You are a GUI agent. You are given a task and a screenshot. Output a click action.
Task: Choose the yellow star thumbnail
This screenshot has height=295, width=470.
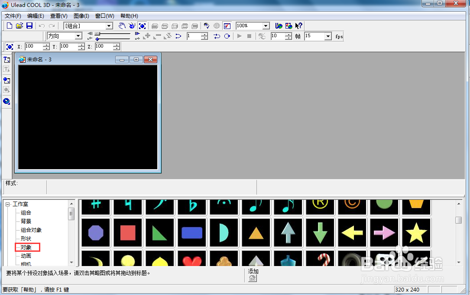pos(416,233)
